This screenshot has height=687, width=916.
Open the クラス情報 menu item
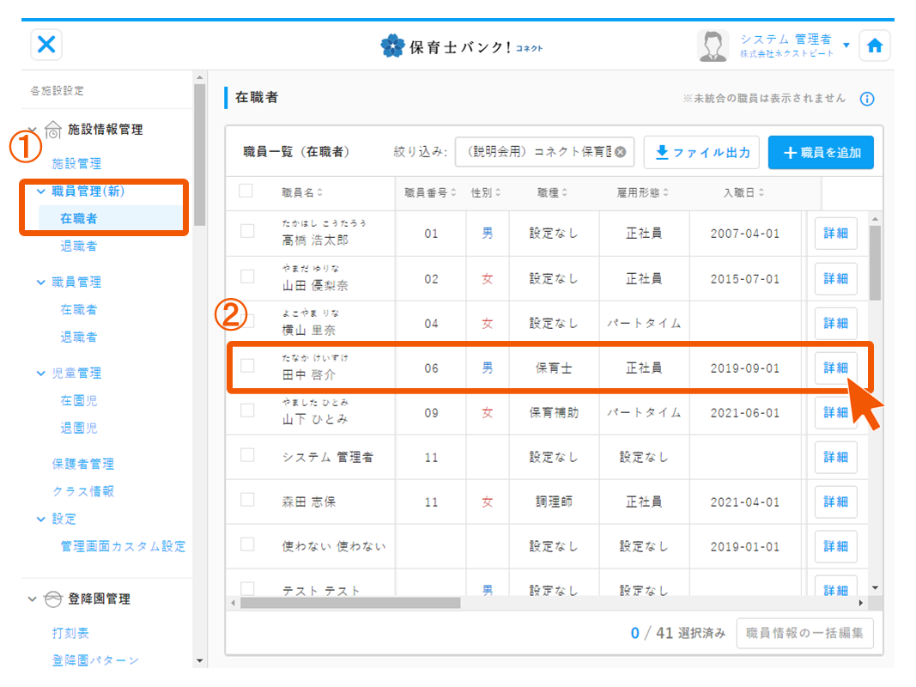tap(83, 491)
